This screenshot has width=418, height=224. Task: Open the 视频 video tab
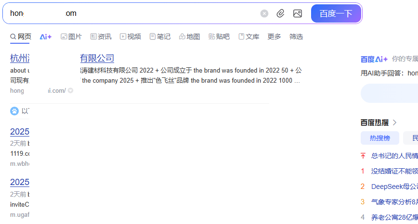coord(131,37)
